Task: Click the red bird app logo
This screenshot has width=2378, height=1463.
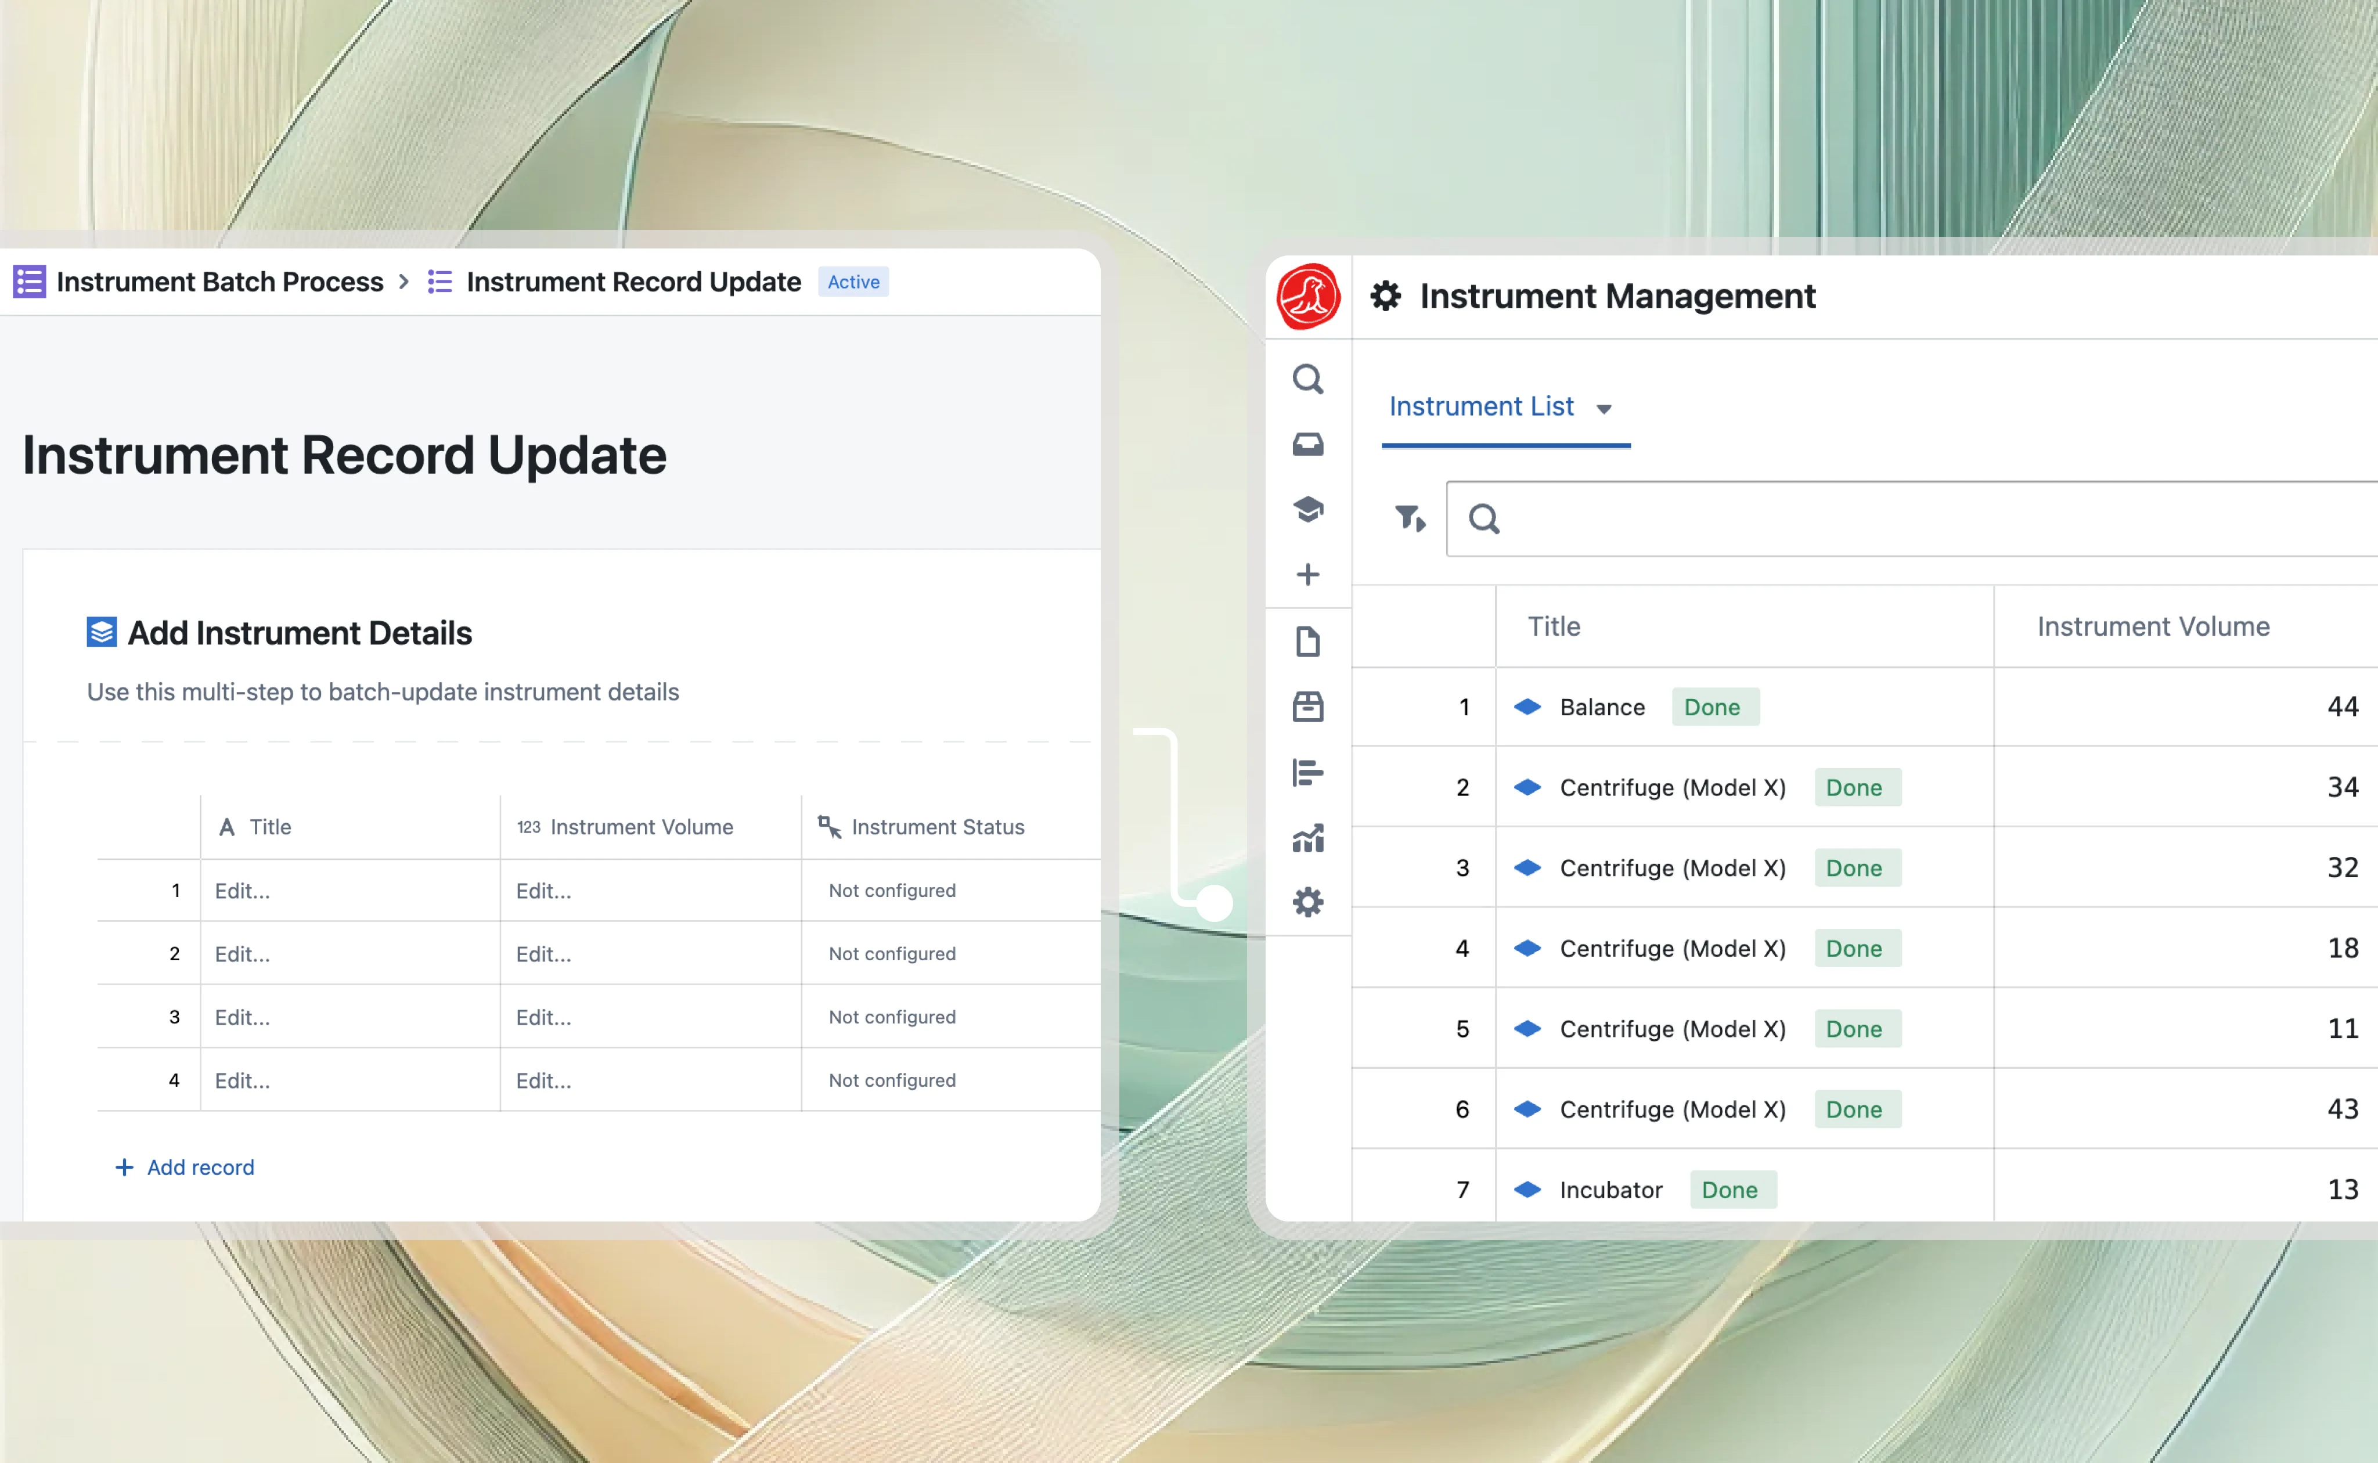Action: 1308,297
